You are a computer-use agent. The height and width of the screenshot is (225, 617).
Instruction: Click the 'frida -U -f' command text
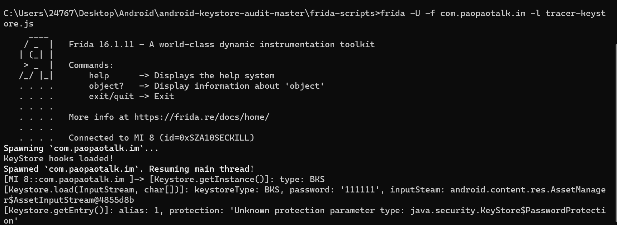[x=408, y=14]
